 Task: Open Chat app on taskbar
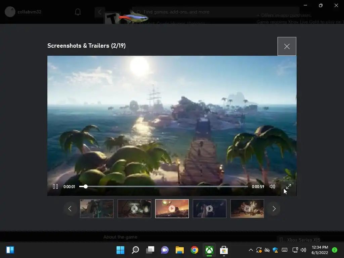click(165, 250)
